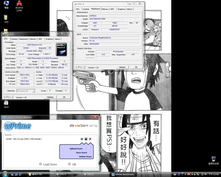Click Save Score in the wPrime popup
221x177 pixels.
(81, 153)
